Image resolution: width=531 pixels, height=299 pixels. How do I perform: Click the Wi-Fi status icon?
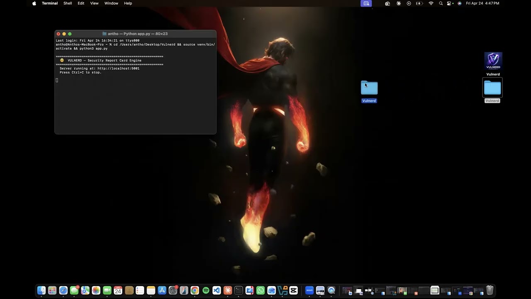click(431, 3)
